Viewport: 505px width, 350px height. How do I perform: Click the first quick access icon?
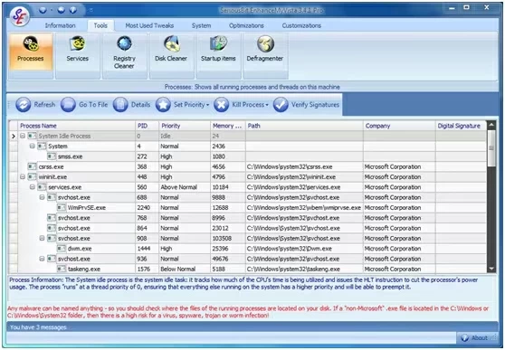[x=43, y=10]
